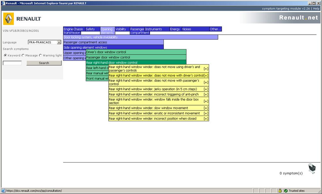This screenshot has width=322, height=194.
Task: Click the padlock security icon in status bar
Action: (280, 191)
